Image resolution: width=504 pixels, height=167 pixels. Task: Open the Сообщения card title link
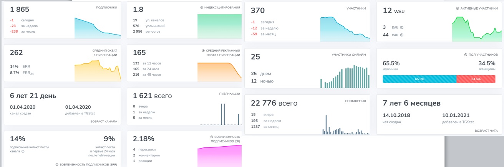tap(355, 101)
